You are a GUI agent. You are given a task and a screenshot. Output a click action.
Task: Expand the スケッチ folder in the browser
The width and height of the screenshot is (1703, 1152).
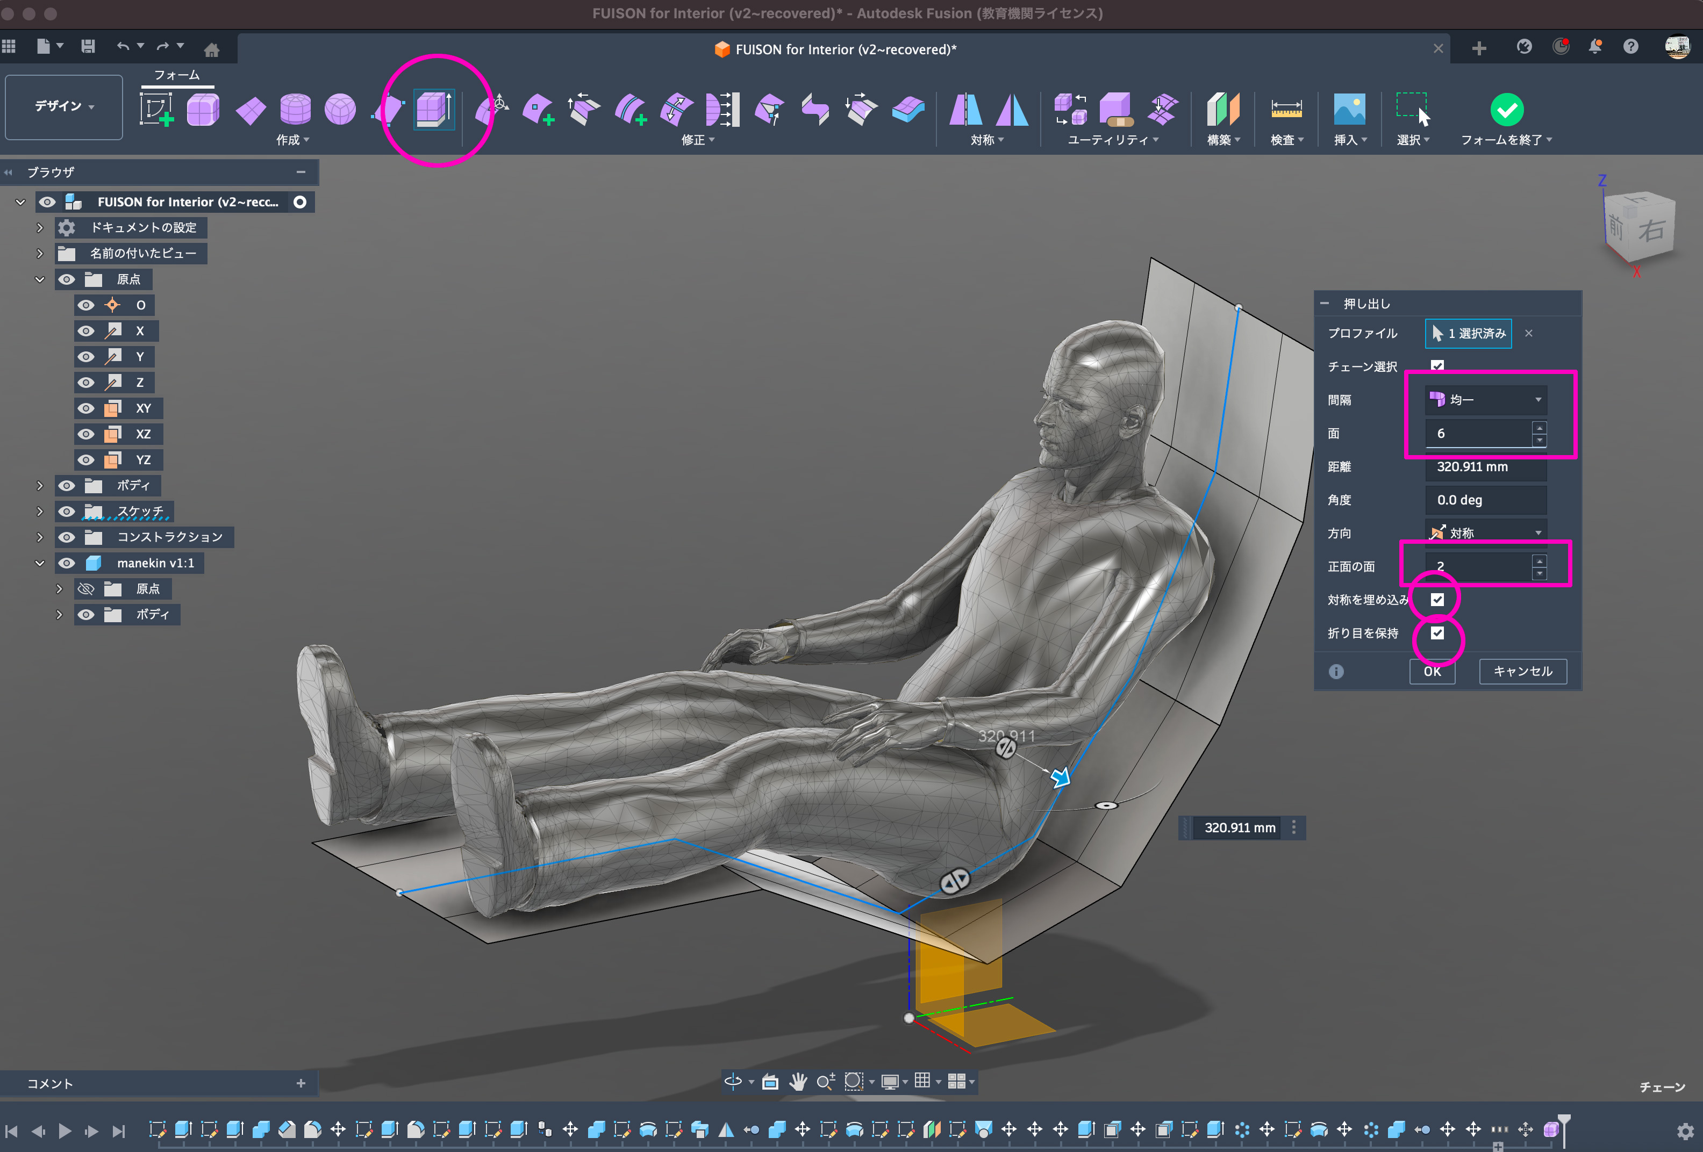click(x=40, y=511)
